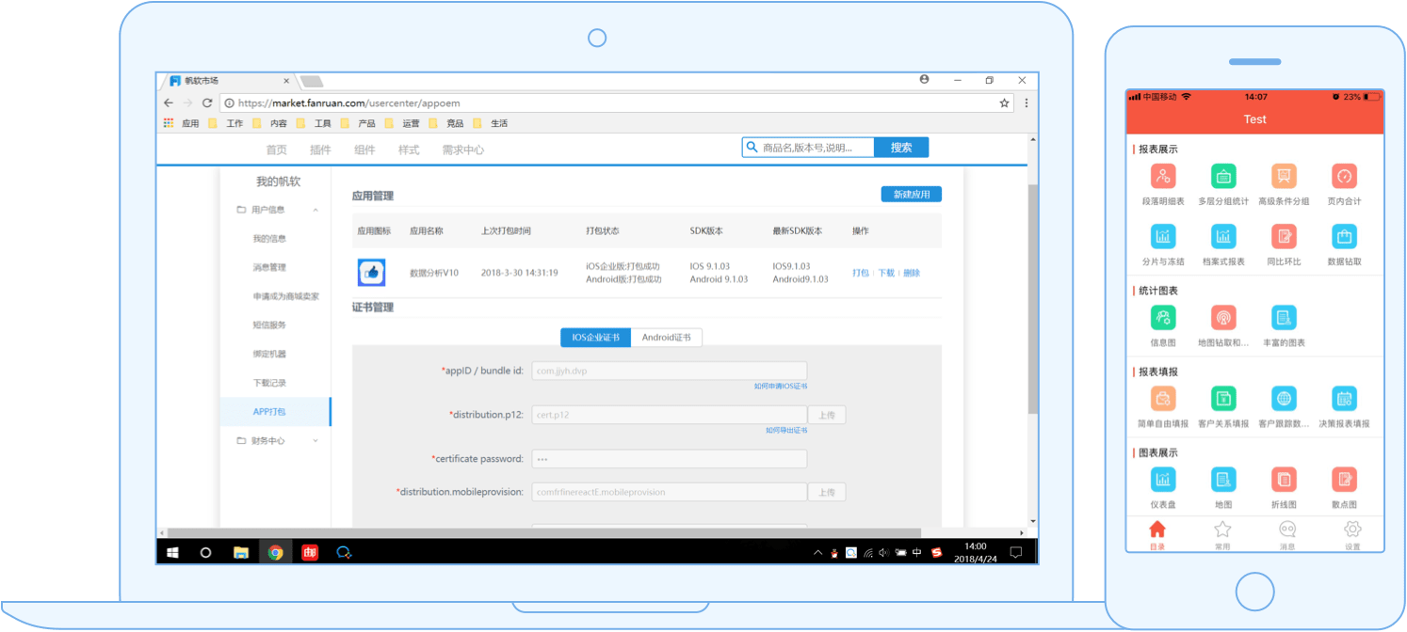Click the 新建应用 button

[x=911, y=194]
